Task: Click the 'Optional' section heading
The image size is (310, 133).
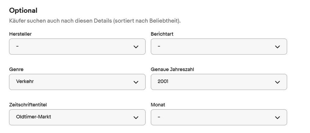Action: coord(23,11)
